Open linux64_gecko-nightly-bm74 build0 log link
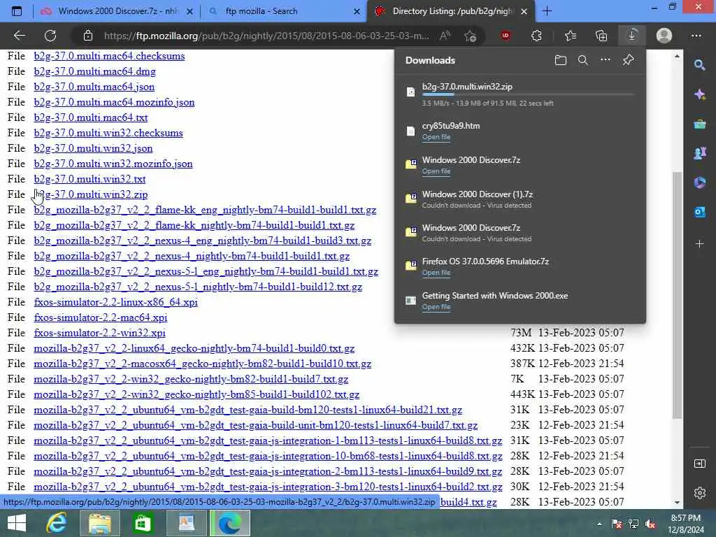 194,348
